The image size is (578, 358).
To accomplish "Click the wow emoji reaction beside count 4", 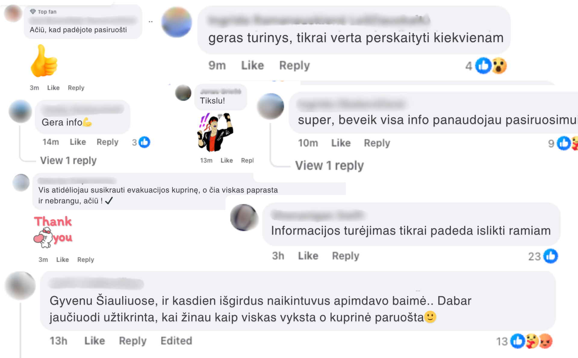I will point(499,66).
